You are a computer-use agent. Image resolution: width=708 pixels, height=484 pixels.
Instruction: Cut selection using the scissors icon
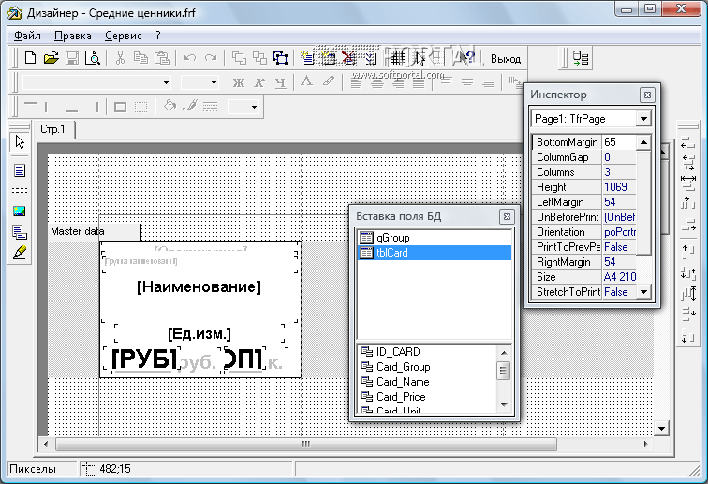click(120, 58)
